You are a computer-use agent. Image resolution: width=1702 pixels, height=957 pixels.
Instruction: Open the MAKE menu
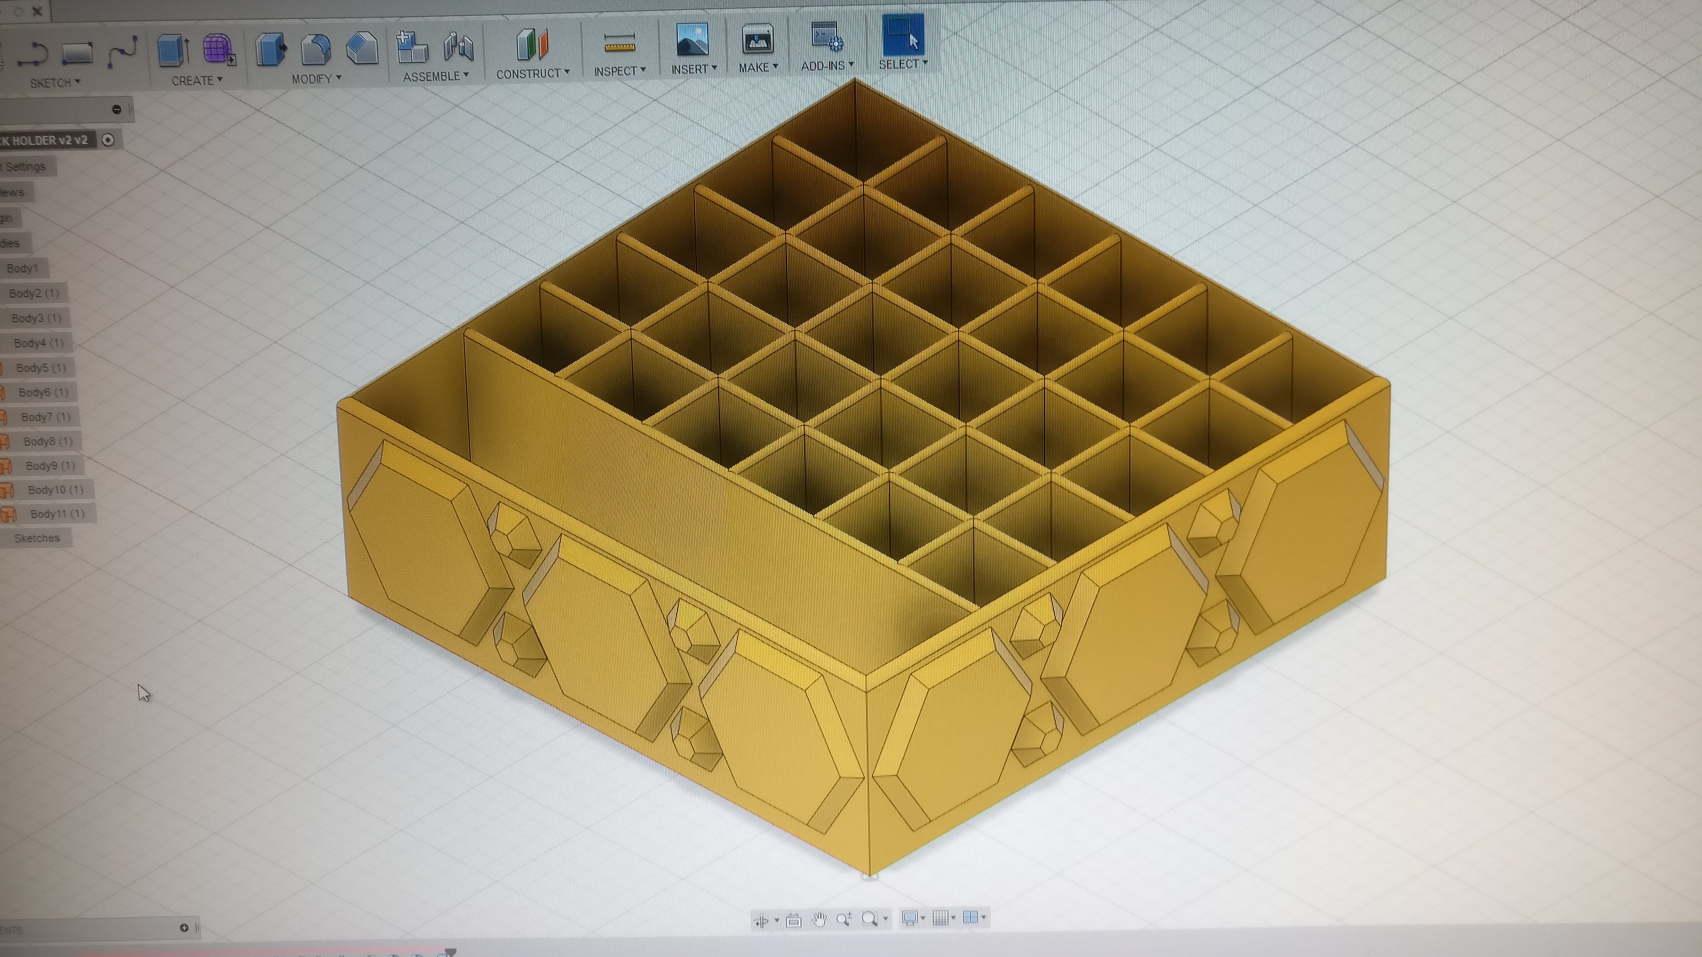tap(759, 67)
